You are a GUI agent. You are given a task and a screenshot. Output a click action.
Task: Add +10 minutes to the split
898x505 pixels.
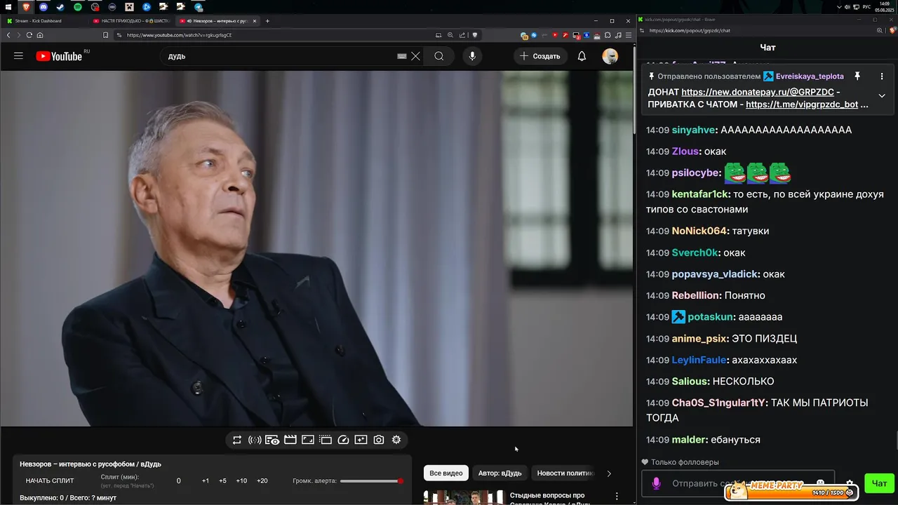[x=241, y=480]
